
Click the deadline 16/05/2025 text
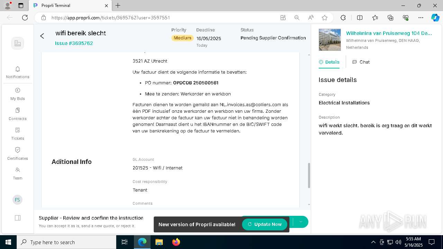coord(209,38)
